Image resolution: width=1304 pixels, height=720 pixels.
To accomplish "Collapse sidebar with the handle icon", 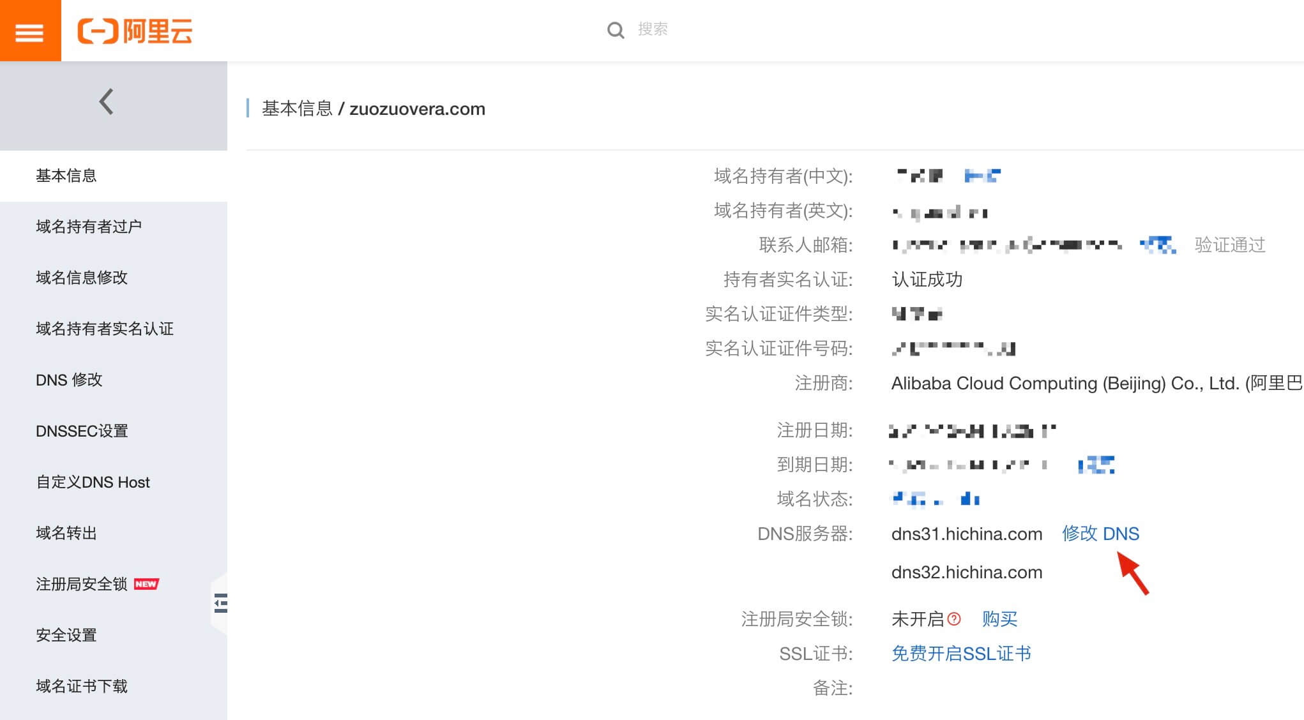I will [x=220, y=603].
